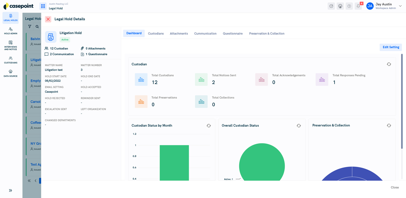This screenshot has height=198, width=406.
Task: Collapse the holds list using double-left chevron
Action: [29, 180]
